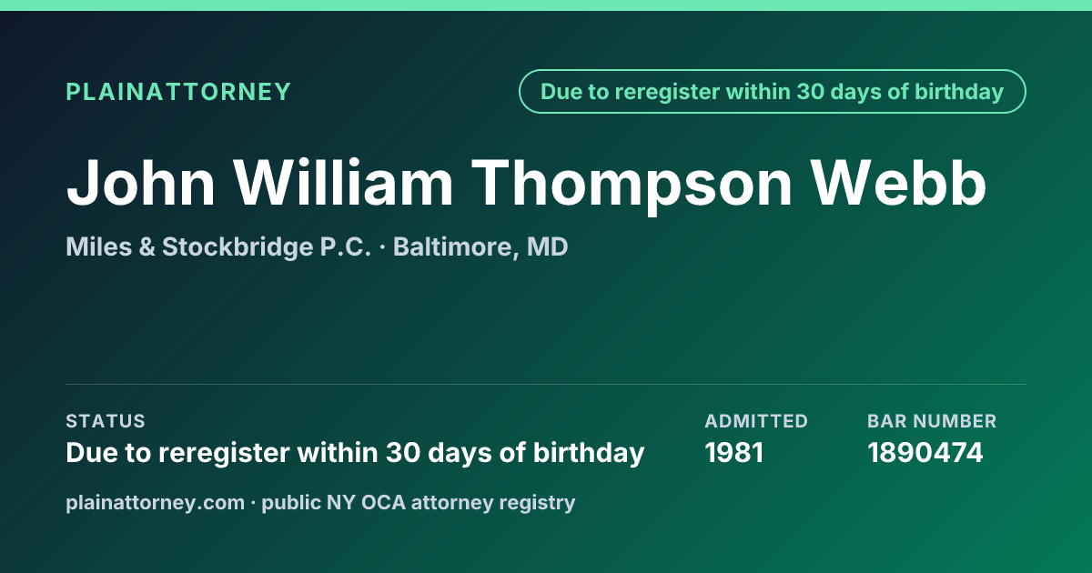The height and width of the screenshot is (573, 1092).
Task: Click the status pill badge at top right
Action: coord(773,92)
